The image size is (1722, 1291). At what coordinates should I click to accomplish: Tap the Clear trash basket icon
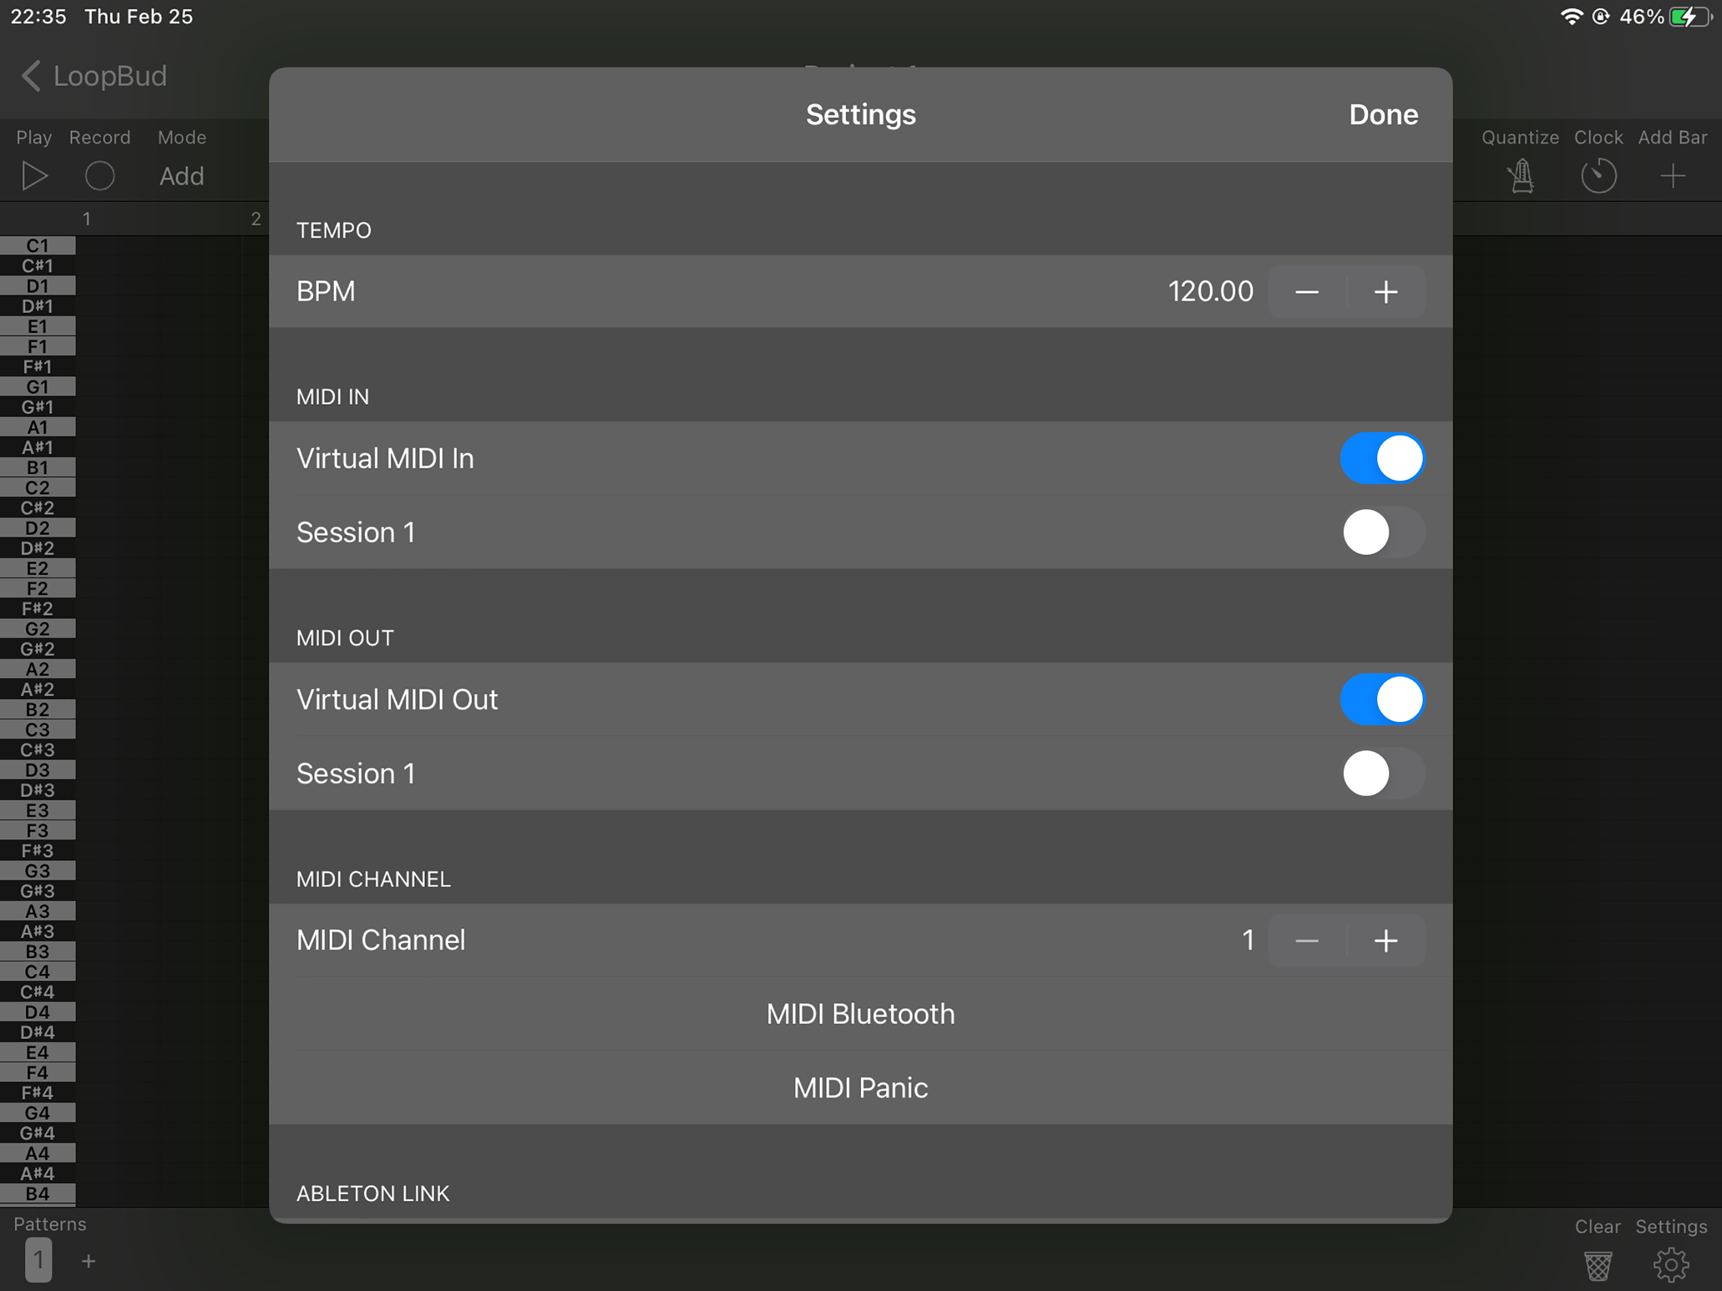coord(1597,1265)
